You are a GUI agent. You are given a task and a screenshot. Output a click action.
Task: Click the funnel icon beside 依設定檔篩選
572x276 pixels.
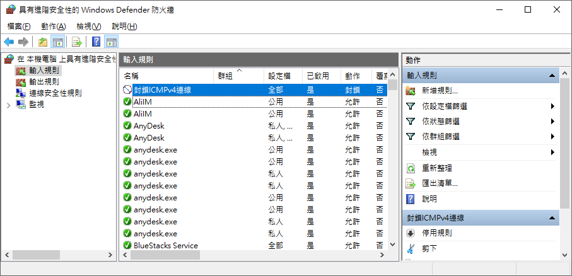point(411,106)
